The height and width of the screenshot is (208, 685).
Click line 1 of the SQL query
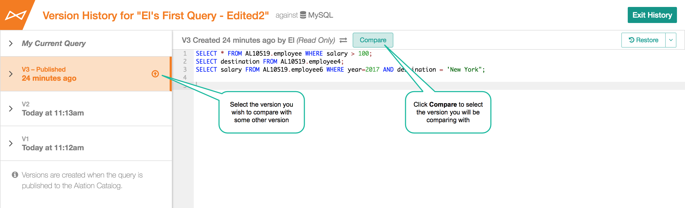pyautogui.click(x=284, y=53)
